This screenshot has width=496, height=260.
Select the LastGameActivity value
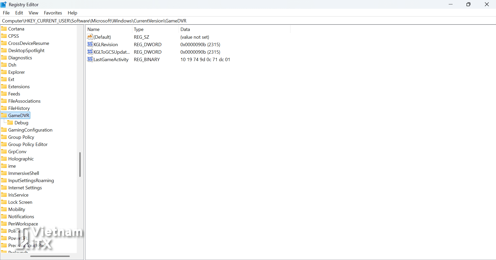(x=111, y=59)
